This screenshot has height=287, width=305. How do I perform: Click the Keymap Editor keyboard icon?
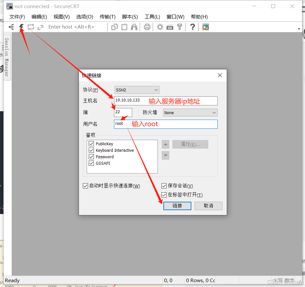tap(170, 27)
